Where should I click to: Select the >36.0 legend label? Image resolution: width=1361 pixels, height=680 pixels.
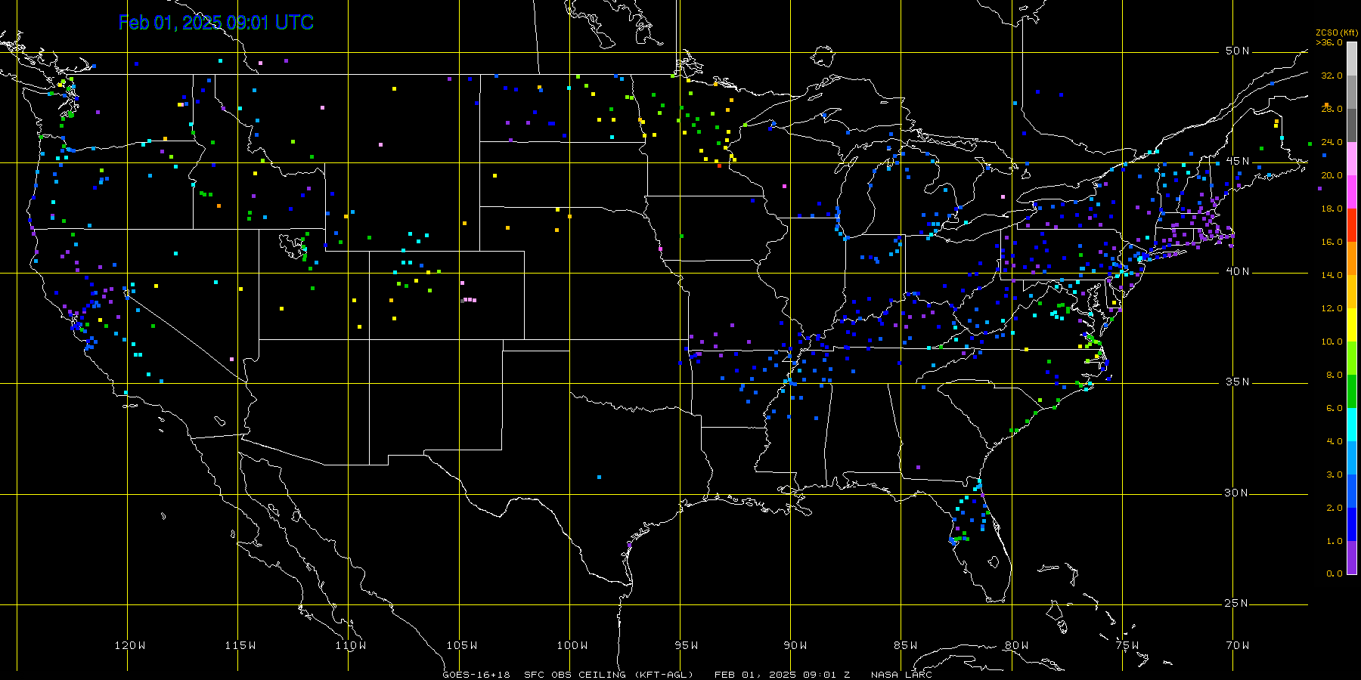1329,42
